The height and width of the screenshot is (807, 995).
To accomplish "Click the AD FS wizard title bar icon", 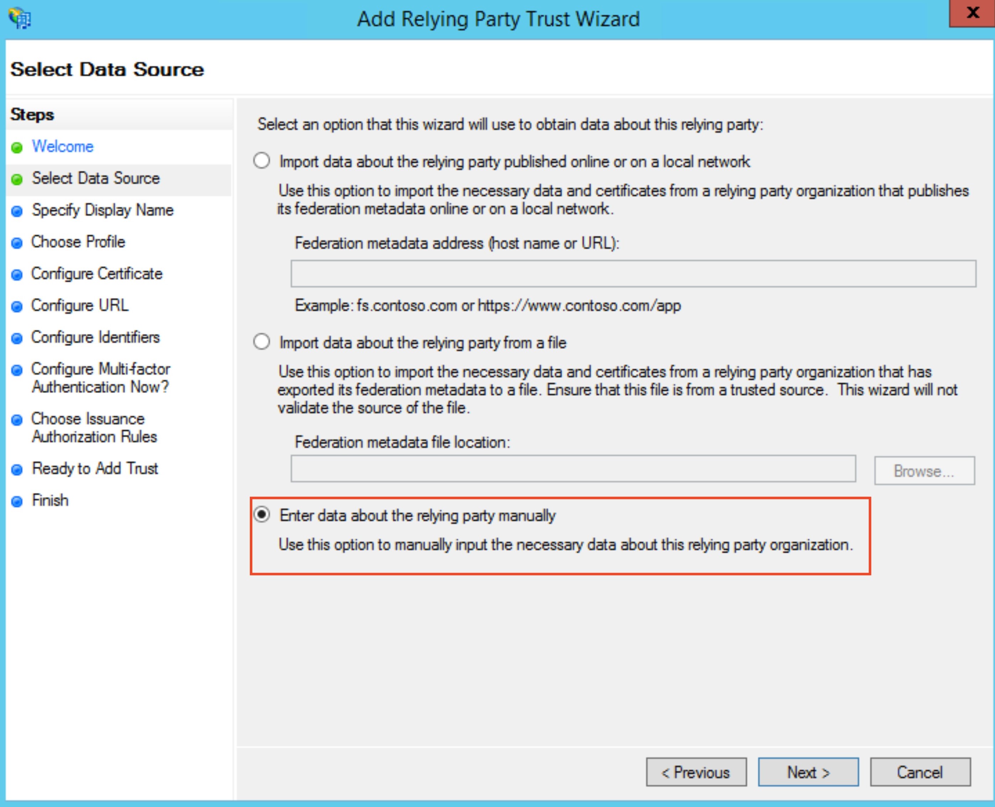I will (20, 18).
